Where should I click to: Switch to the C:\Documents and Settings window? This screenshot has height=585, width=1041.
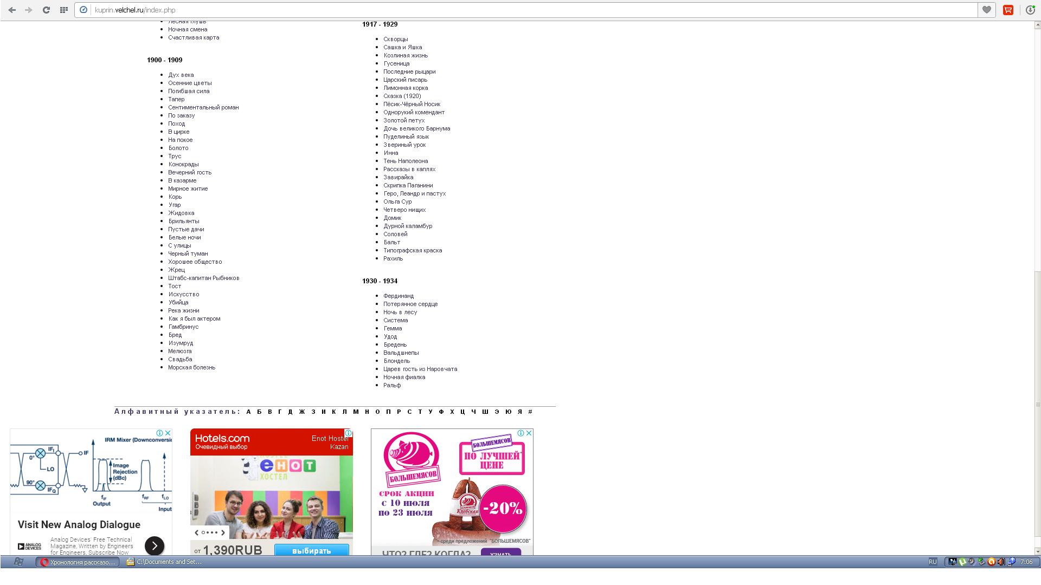(x=164, y=562)
